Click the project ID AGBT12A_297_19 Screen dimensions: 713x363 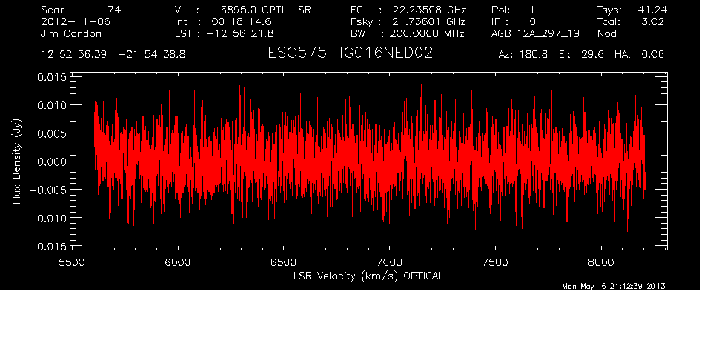(535, 33)
